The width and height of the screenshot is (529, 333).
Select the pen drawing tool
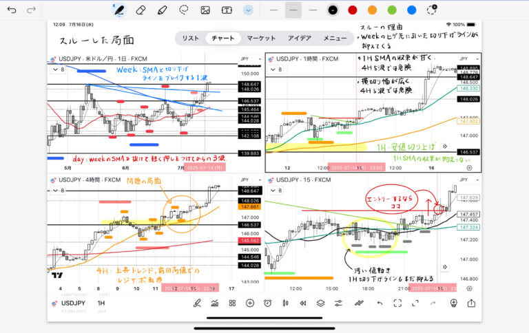click(x=119, y=10)
